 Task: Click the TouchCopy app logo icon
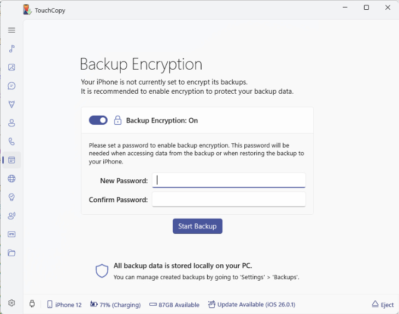[x=27, y=10]
